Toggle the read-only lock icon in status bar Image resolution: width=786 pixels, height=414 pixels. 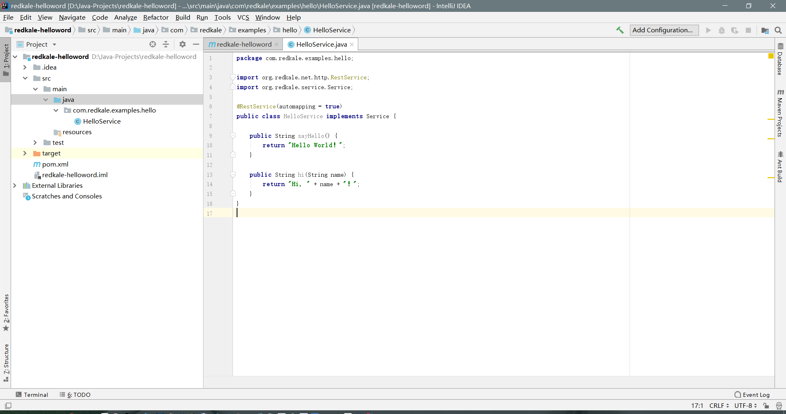click(x=766, y=406)
